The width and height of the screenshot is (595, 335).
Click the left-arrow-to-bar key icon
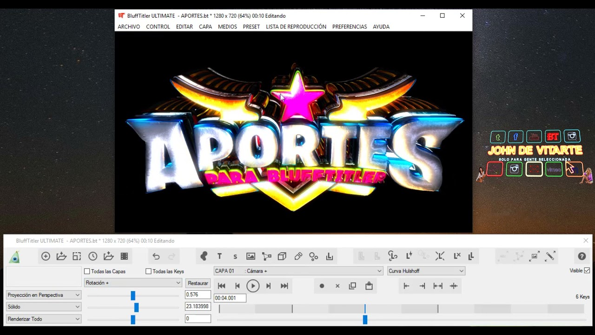coord(406,286)
